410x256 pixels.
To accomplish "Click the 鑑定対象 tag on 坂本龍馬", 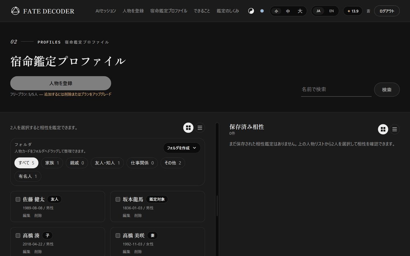I will [x=157, y=199].
